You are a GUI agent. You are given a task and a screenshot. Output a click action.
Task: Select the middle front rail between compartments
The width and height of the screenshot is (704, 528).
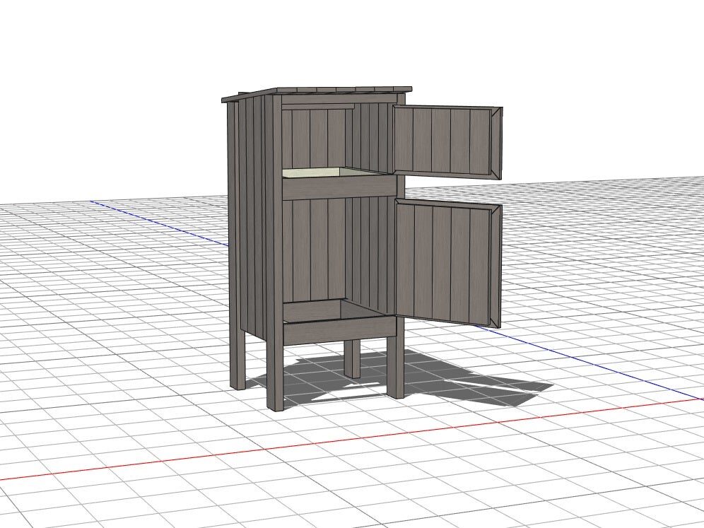[x=339, y=188]
